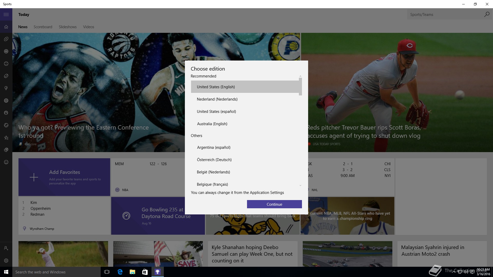Screen dimensions: 493x277
Task: Open the Store from the taskbar
Action: click(x=145, y=272)
